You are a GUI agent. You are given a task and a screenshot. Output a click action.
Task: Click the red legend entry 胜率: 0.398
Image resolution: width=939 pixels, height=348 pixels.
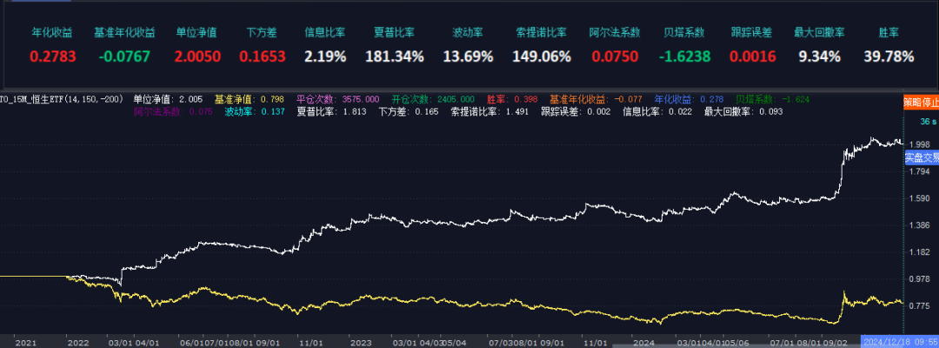pos(512,99)
